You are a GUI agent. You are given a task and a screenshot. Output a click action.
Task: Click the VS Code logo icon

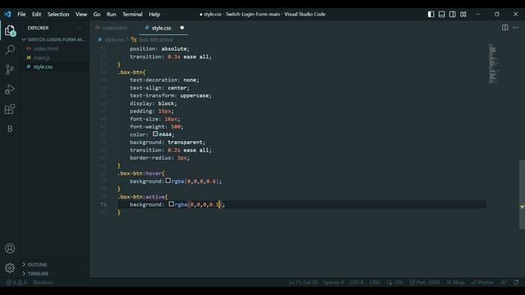coord(7,14)
